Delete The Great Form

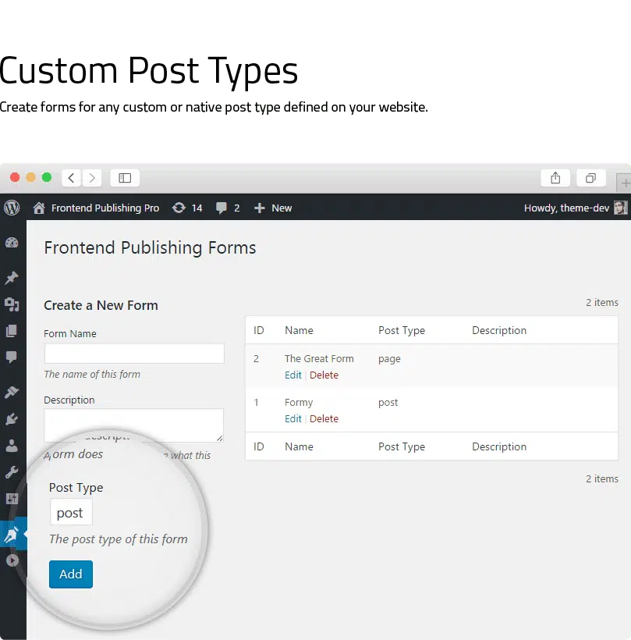coord(324,375)
